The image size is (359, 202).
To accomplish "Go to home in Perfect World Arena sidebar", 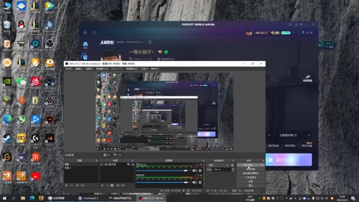I will point(85,44).
